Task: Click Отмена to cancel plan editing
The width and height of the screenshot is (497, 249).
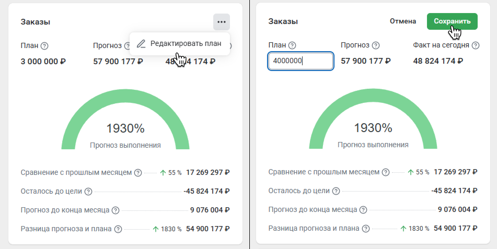Action: click(x=403, y=21)
